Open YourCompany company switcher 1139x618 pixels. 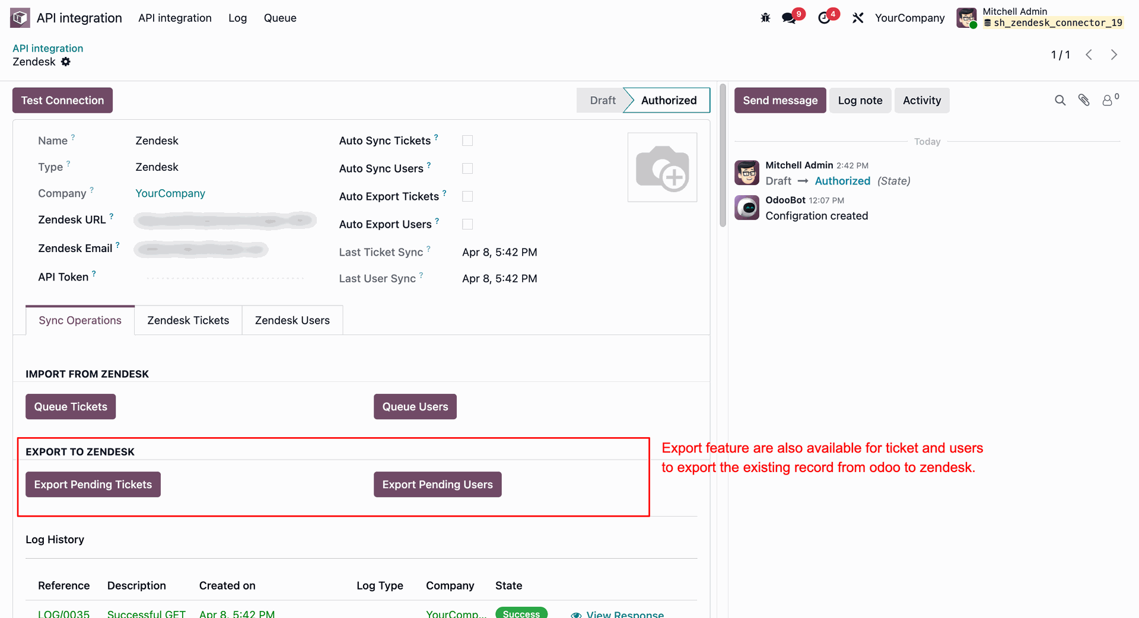click(909, 18)
